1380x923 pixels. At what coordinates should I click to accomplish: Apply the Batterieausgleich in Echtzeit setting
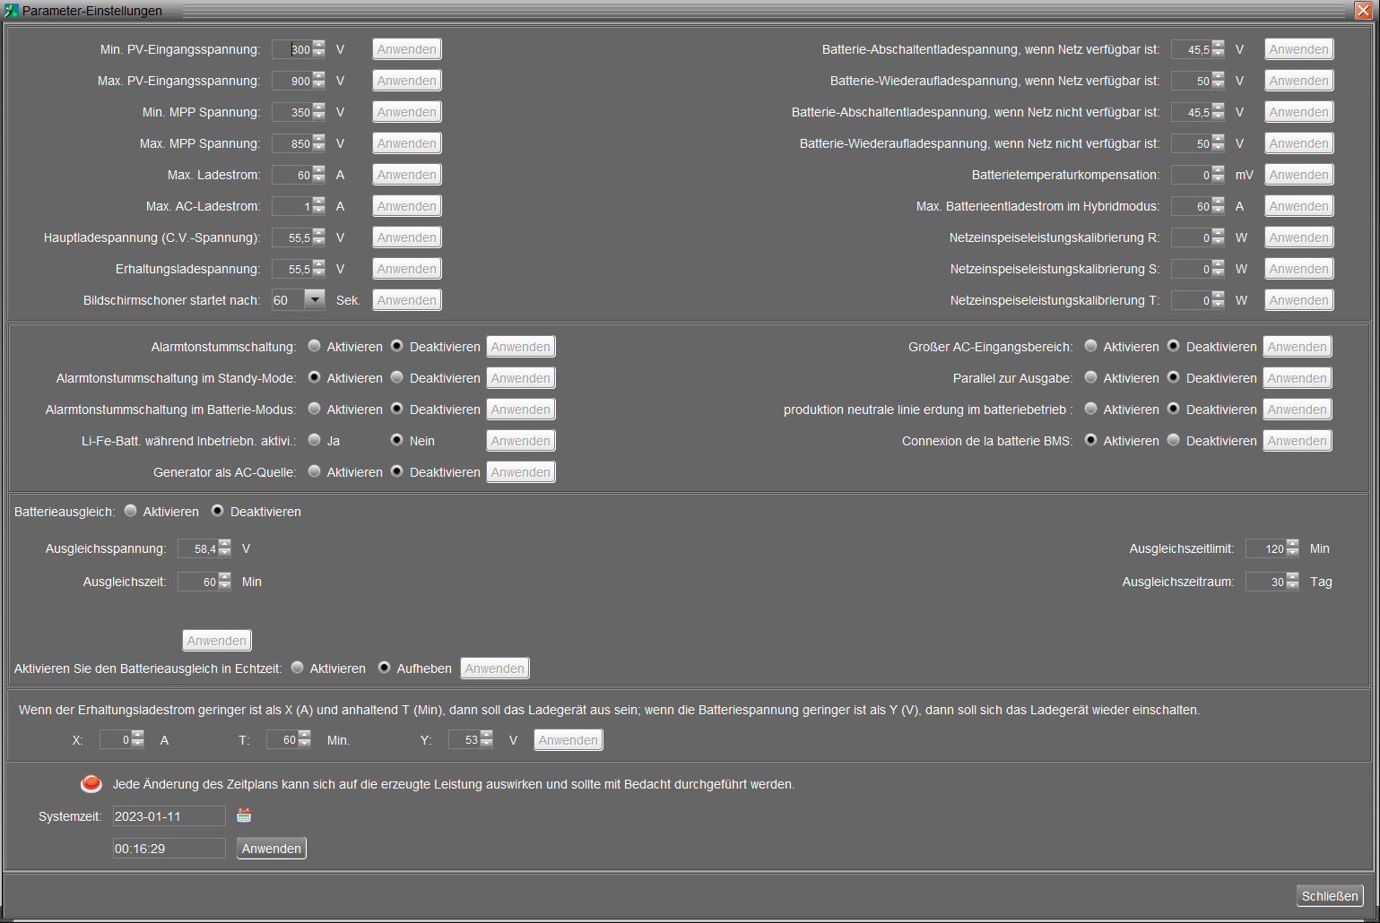coord(495,669)
